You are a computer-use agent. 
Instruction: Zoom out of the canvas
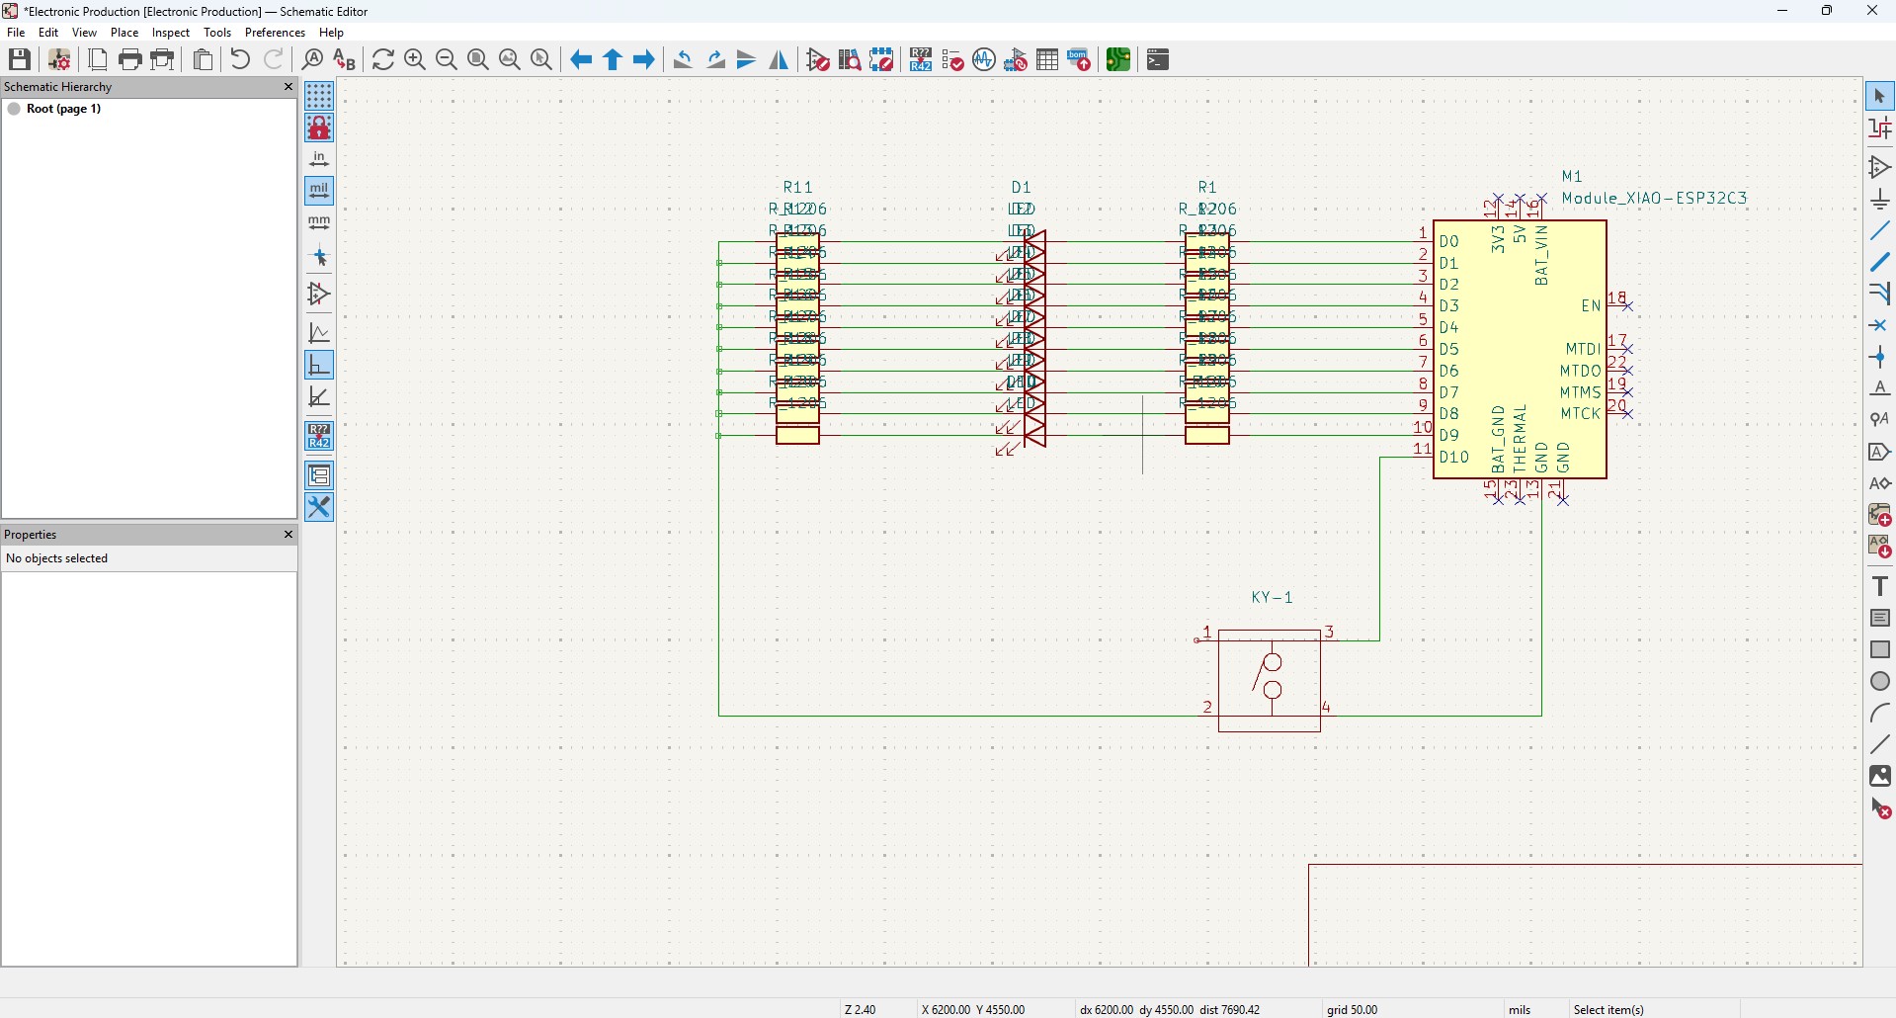pos(447,59)
